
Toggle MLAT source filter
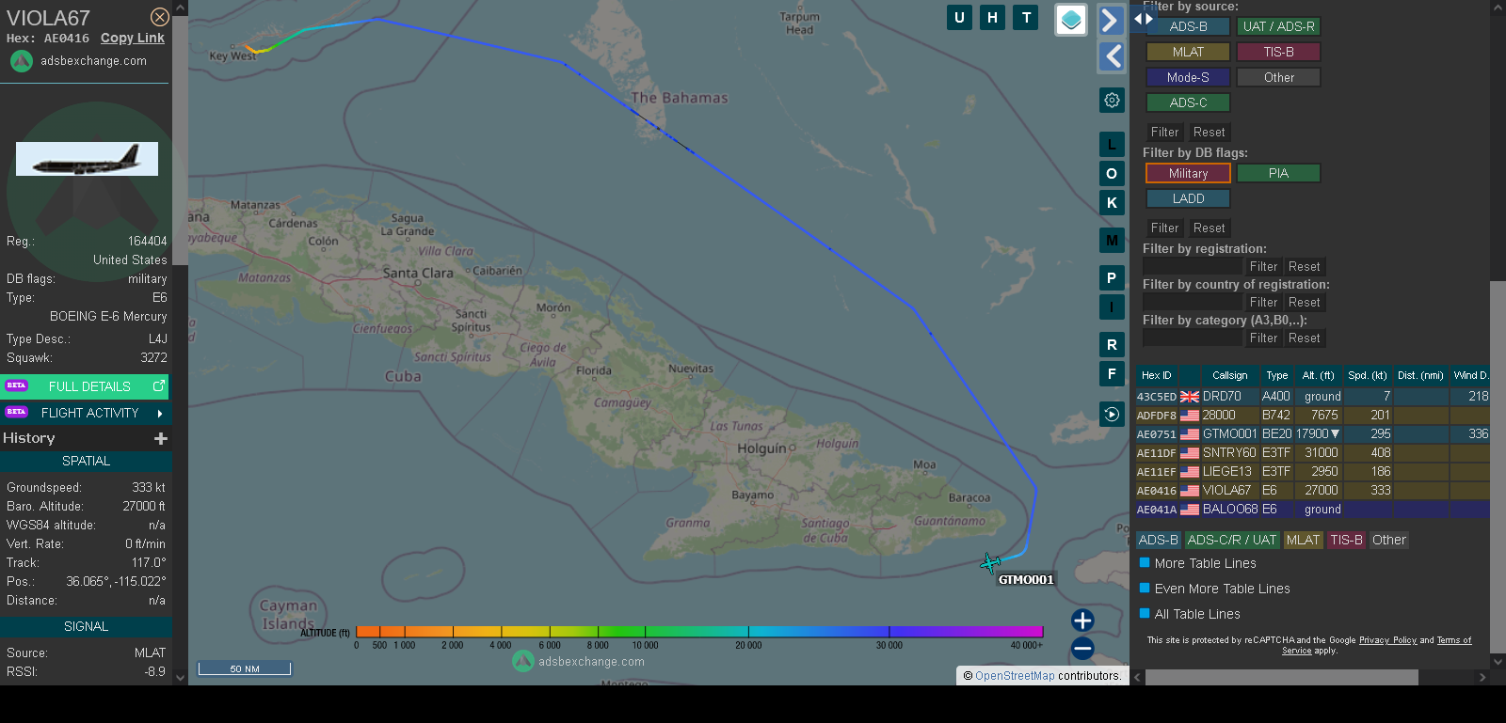pyautogui.click(x=1188, y=52)
